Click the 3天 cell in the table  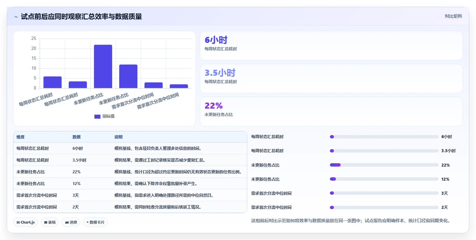76,195
